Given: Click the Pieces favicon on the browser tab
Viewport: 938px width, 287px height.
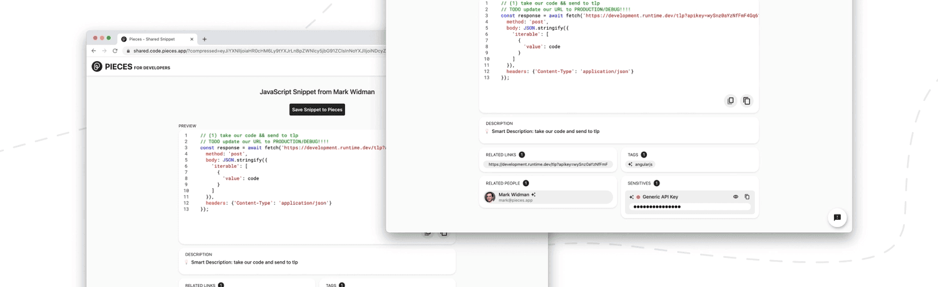Looking at the screenshot, I should point(124,39).
